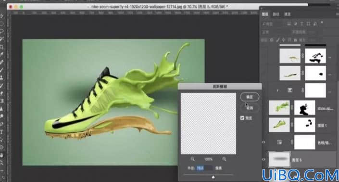Select the 图层 1 shoe thumbnail
This screenshot has height=182, width=339.
click(279, 125)
